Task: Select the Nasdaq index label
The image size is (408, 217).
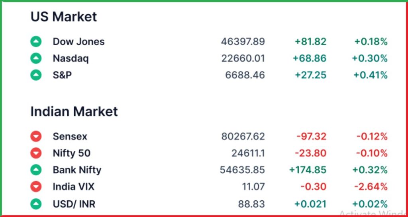Action: point(71,58)
